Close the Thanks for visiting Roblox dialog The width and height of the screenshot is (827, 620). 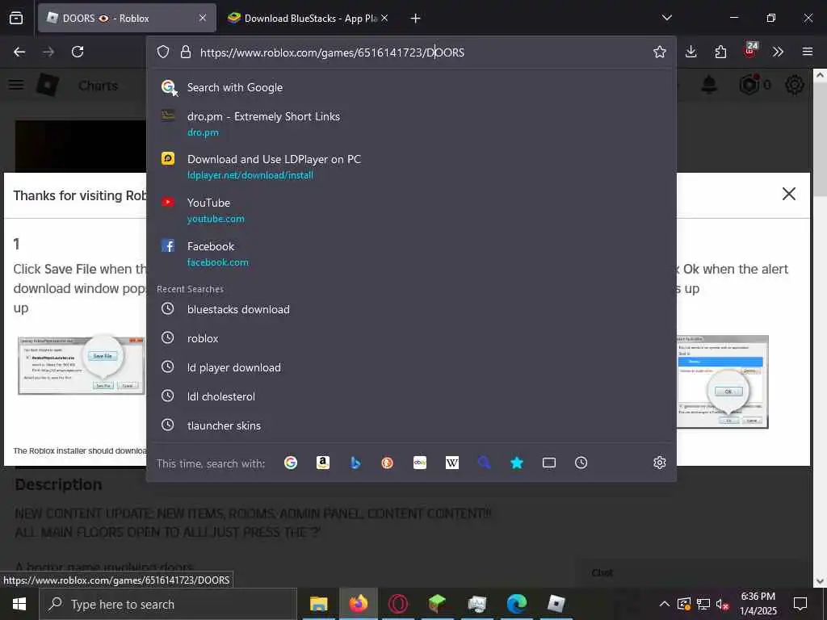pos(788,194)
